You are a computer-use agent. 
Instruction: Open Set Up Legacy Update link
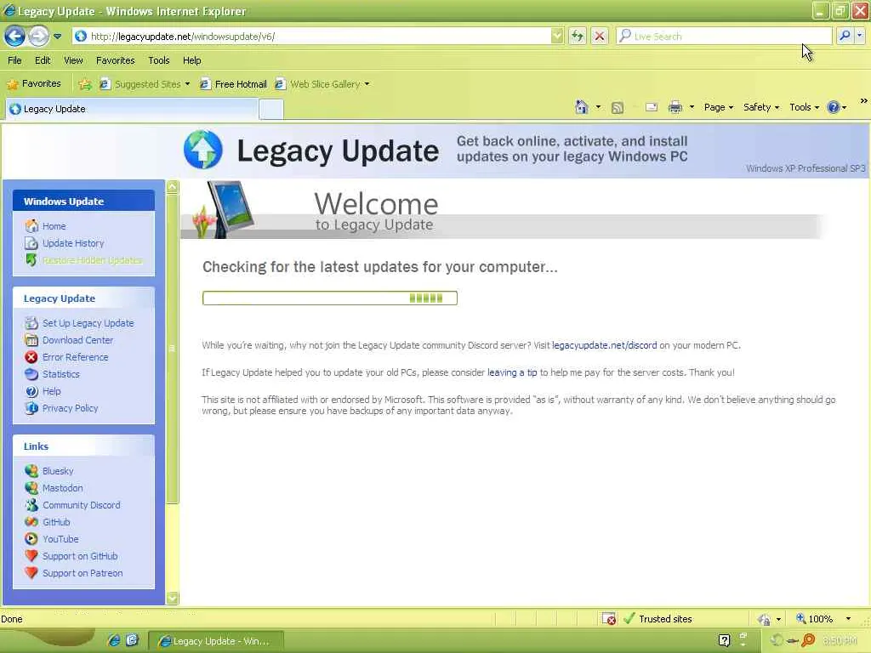[x=88, y=323]
